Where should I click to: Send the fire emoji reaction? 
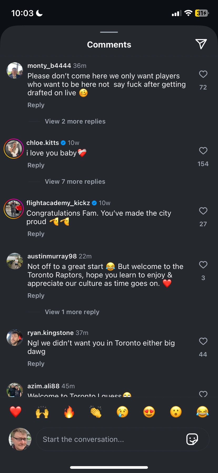click(x=69, y=412)
